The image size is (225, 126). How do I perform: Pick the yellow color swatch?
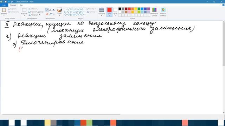(136, 9)
